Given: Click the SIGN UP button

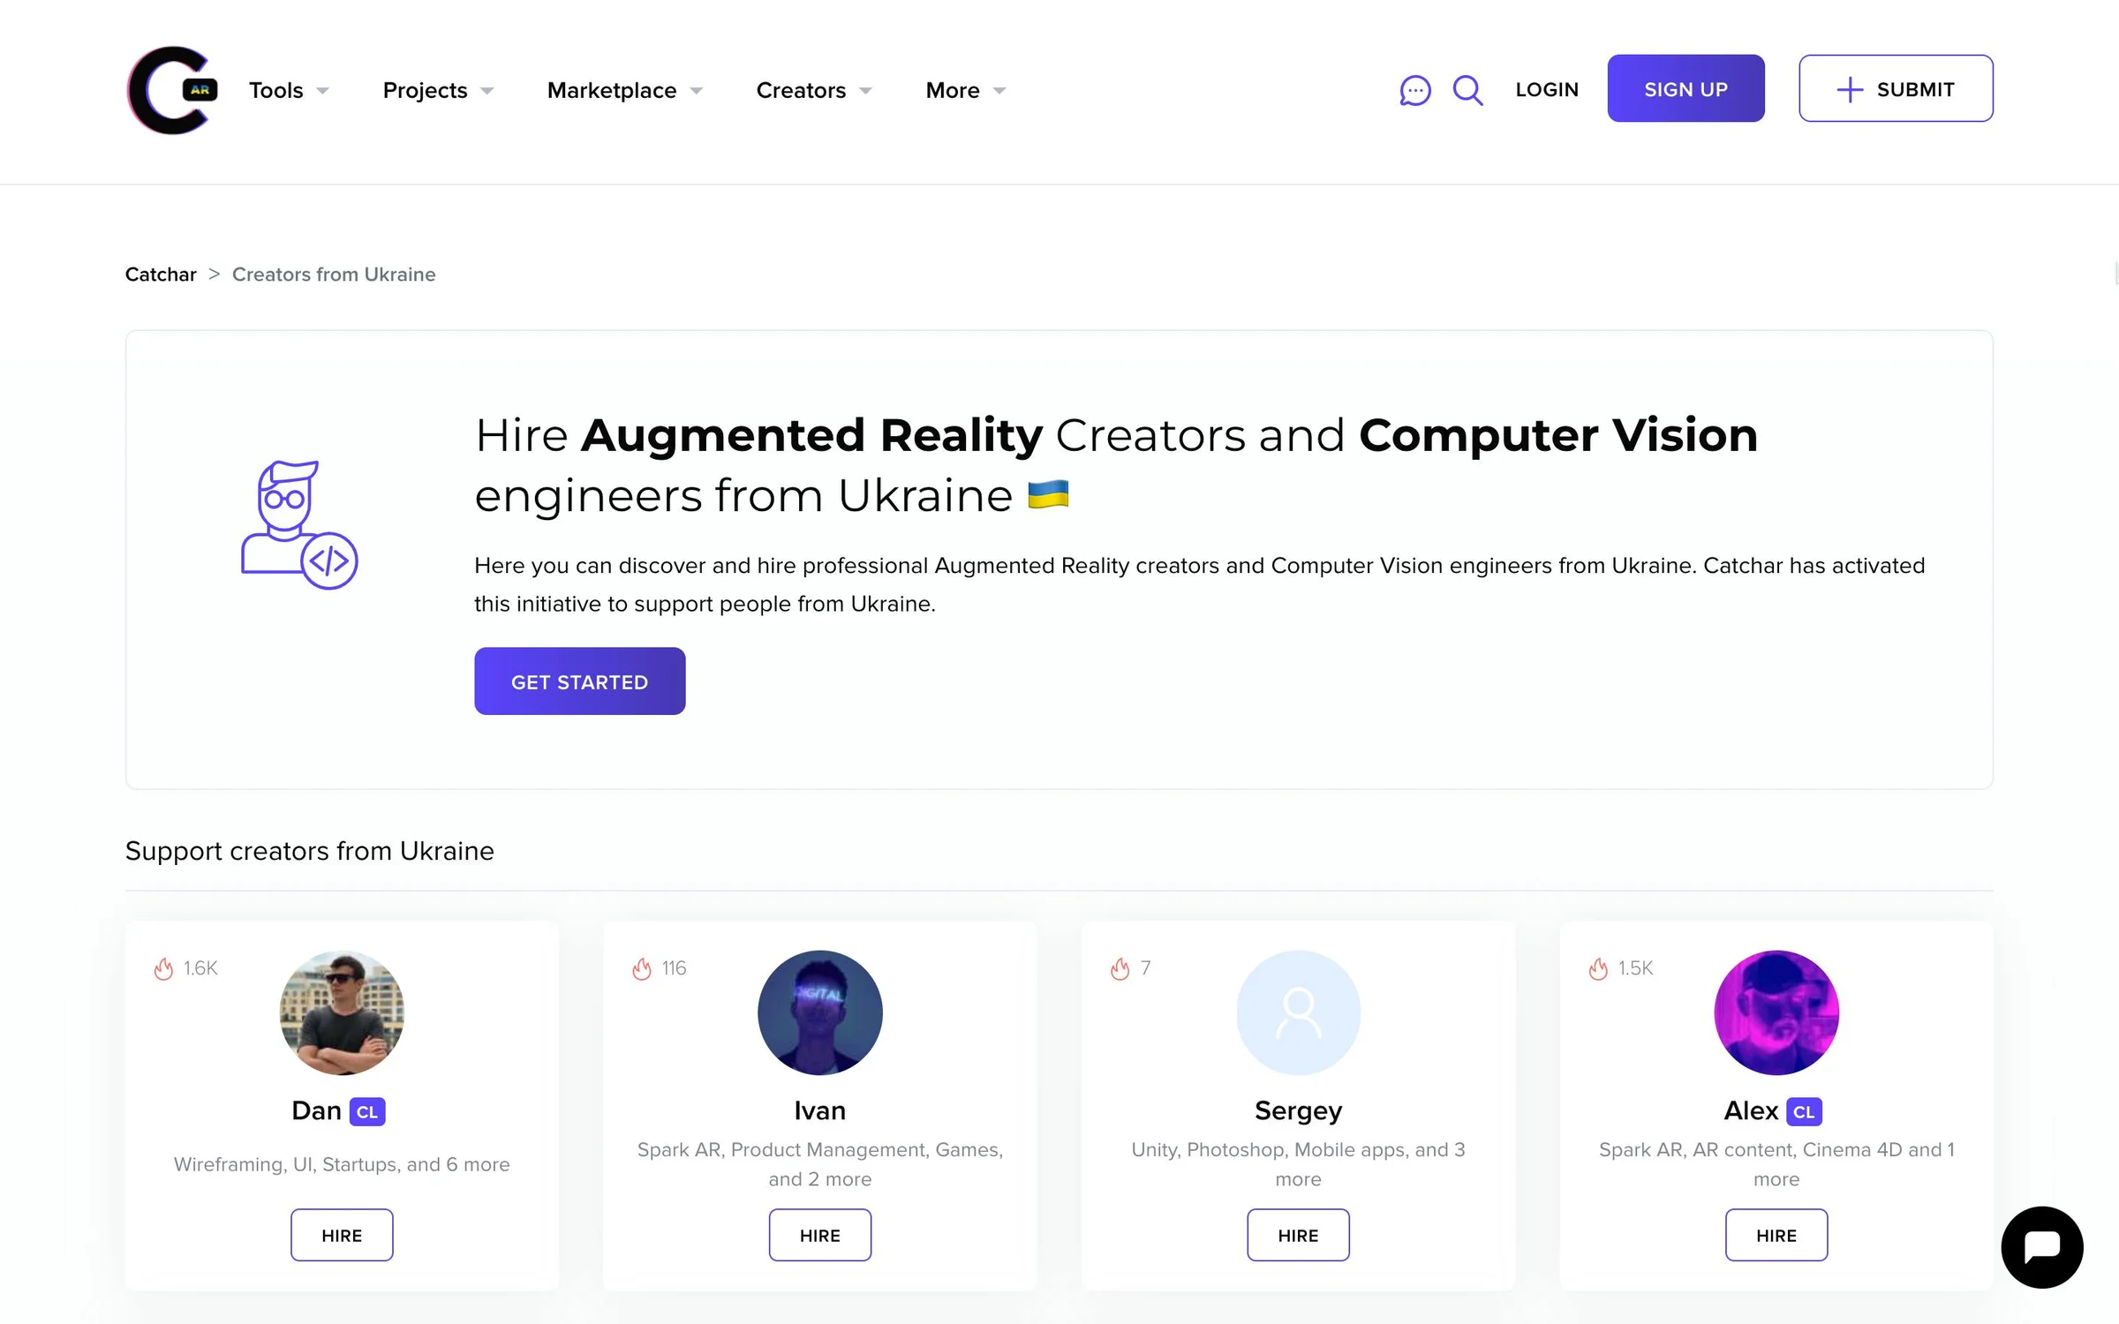Looking at the screenshot, I should coord(1685,88).
